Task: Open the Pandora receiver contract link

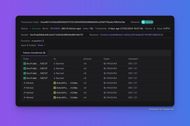Action: (x=132, y=35)
